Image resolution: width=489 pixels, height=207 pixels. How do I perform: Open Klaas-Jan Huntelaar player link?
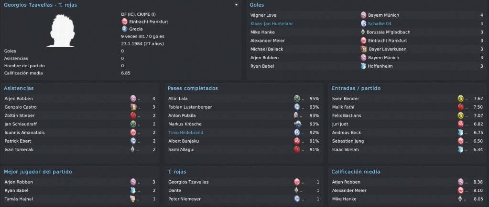point(272,24)
